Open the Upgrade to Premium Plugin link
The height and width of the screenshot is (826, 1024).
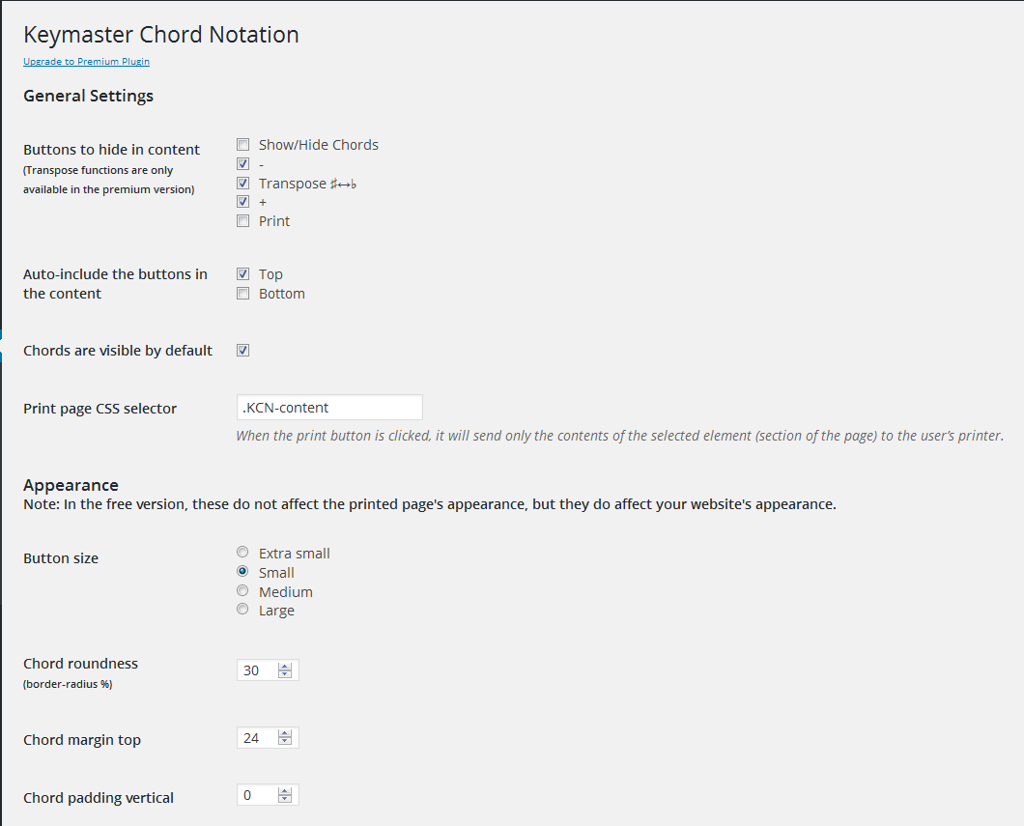pos(86,62)
